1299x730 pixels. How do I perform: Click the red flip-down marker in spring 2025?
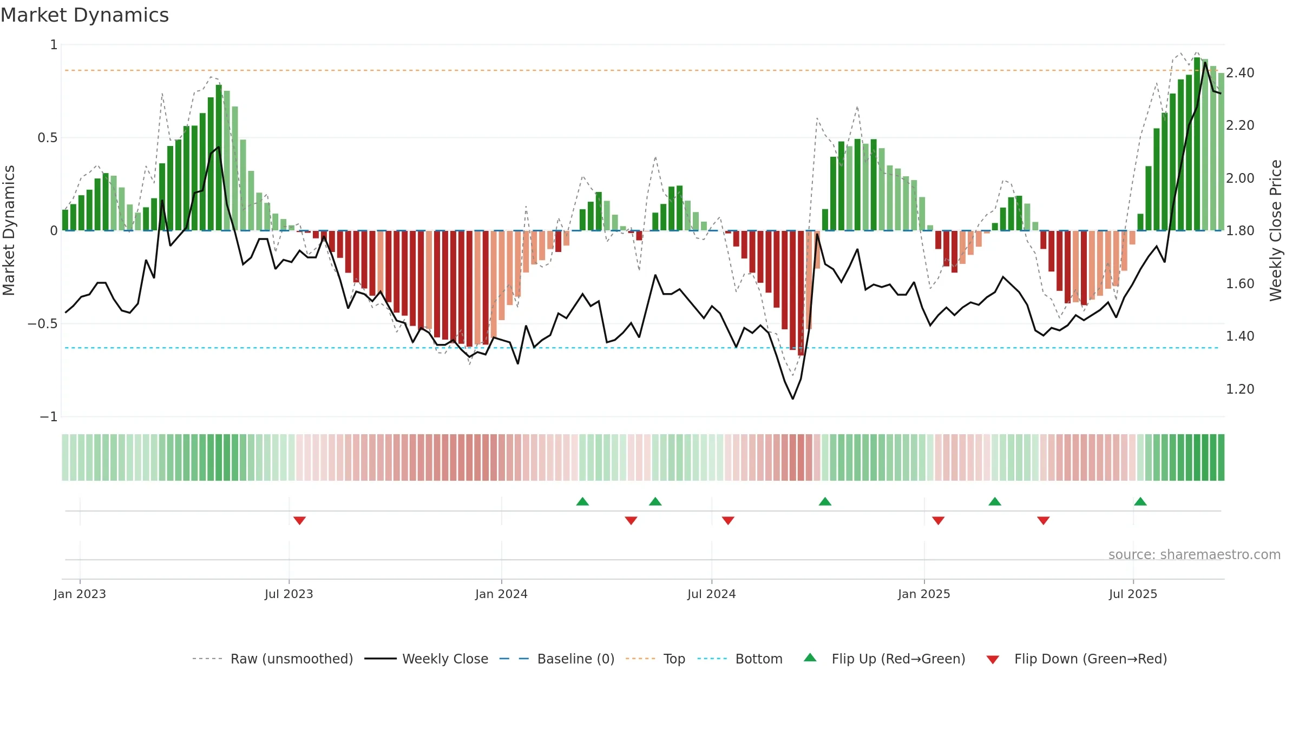coord(1044,520)
